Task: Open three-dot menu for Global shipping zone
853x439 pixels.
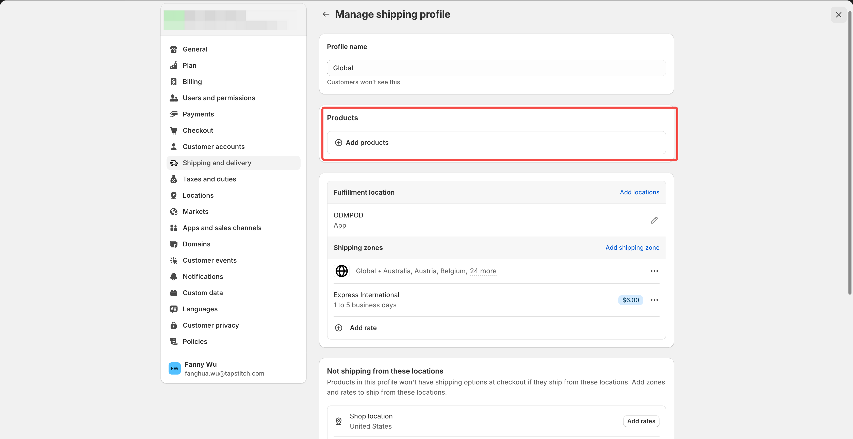Action: pos(654,271)
